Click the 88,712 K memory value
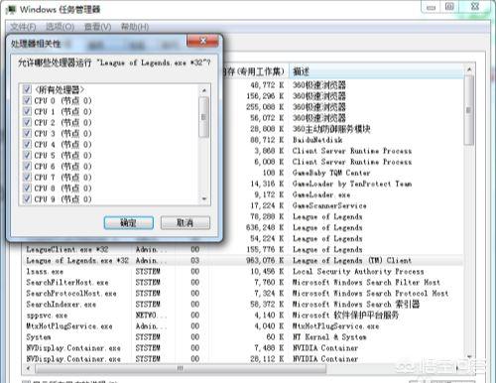This screenshot has height=383, width=496. click(x=267, y=140)
